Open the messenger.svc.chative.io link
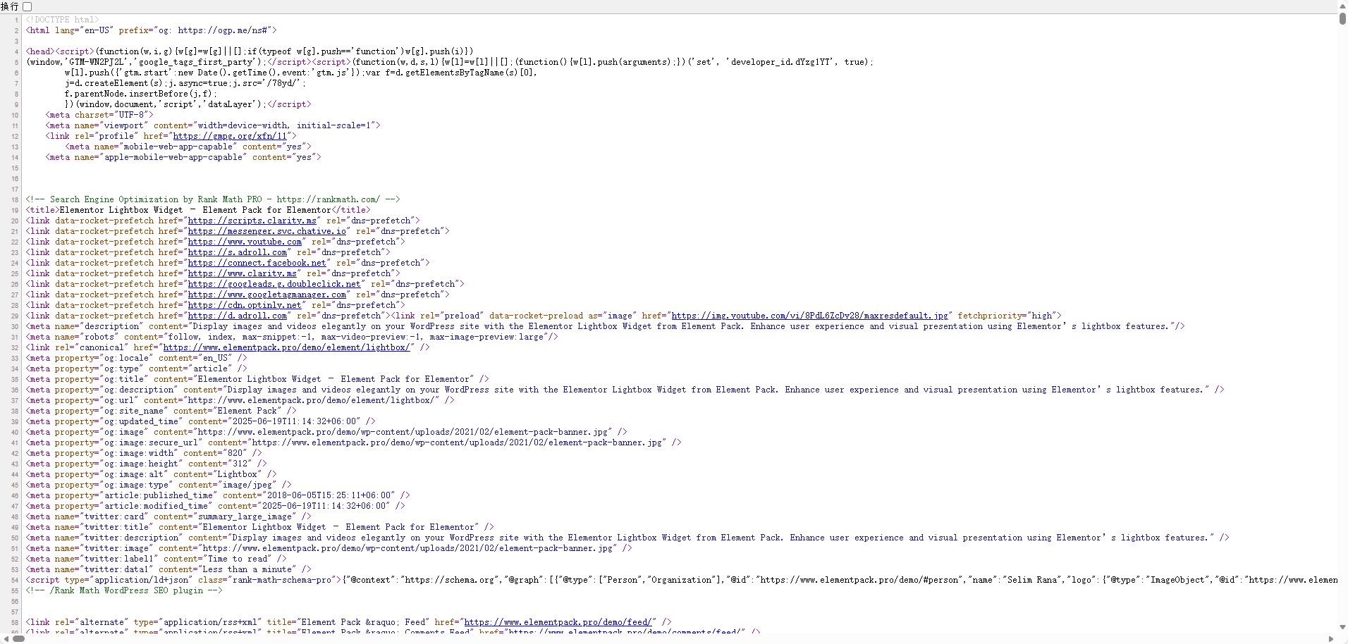This screenshot has height=644, width=1348. (x=266, y=231)
